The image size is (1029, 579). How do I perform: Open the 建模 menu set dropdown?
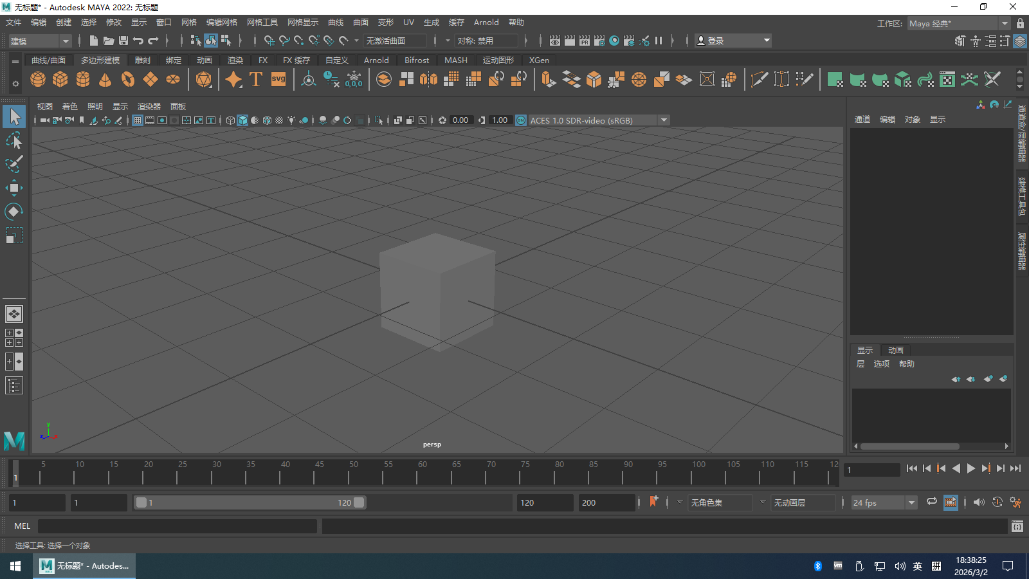pos(40,41)
